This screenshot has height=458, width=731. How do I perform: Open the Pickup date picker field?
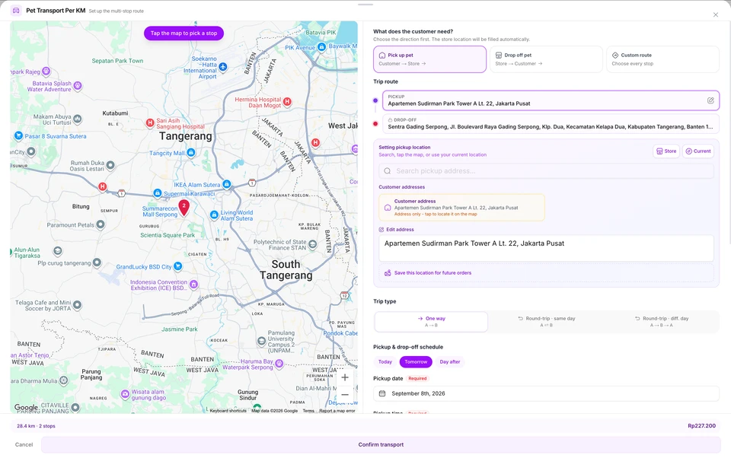point(546,393)
